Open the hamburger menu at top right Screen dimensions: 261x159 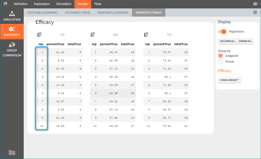[x=255, y=12]
